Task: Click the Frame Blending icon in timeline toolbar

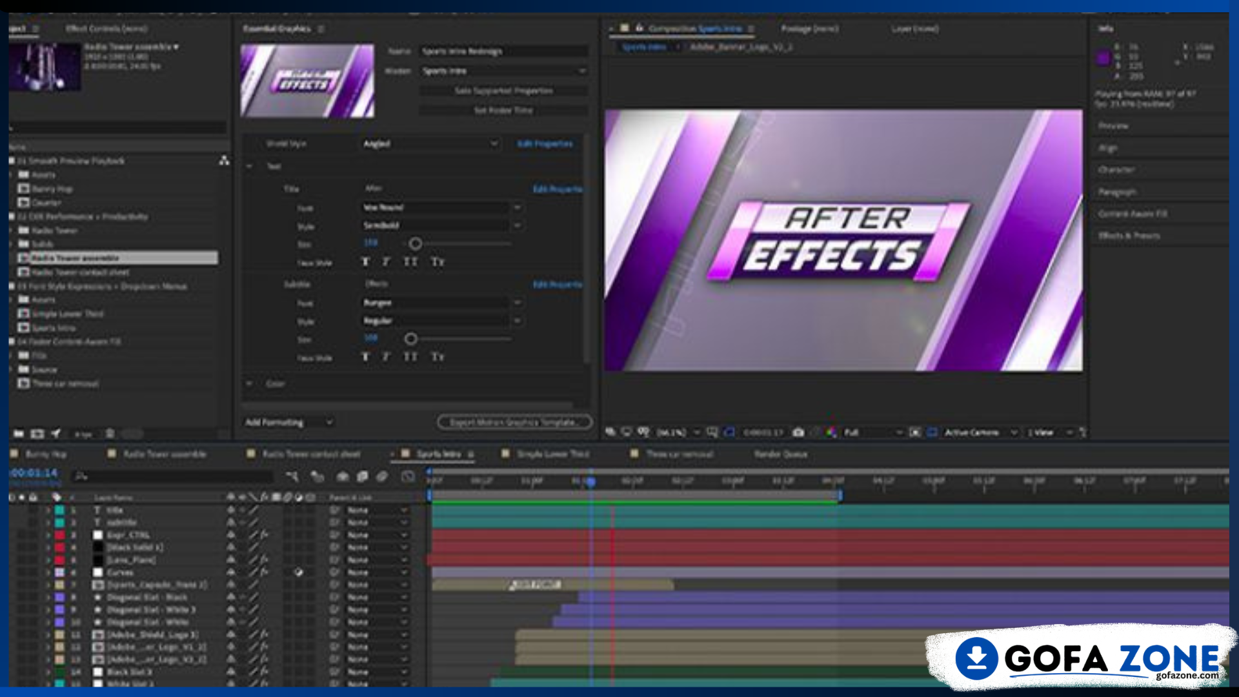Action: point(363,476)
